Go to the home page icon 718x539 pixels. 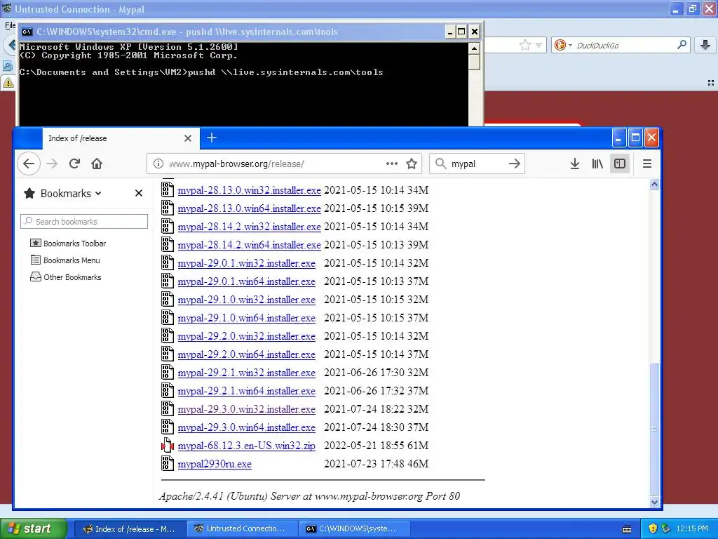point(97,164)
